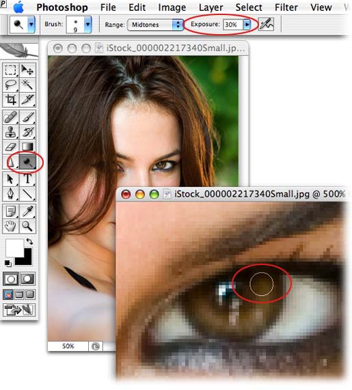The height and width of the screenshot is (390, 352).
Task: Expand the Exposure slider arrow
Action: click(x=247, y=25)
